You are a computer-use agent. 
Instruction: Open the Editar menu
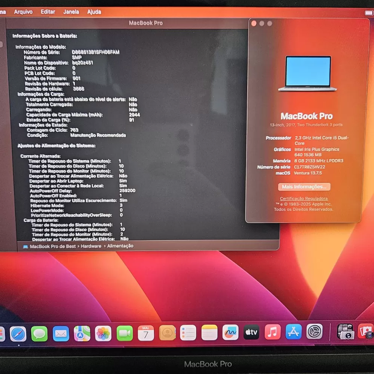(x=48, y=12)
